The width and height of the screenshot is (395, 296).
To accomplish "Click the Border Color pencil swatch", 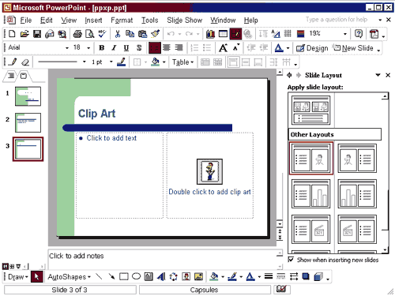I will click(121, 62).
